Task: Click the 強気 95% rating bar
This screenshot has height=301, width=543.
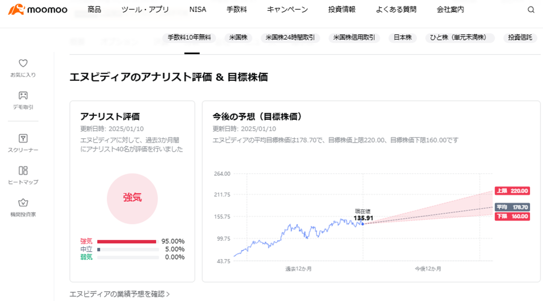Action: [x=127, y=241]
